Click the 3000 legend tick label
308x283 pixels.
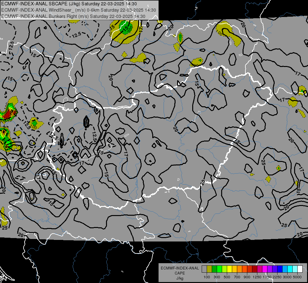(x=287, y=277)
